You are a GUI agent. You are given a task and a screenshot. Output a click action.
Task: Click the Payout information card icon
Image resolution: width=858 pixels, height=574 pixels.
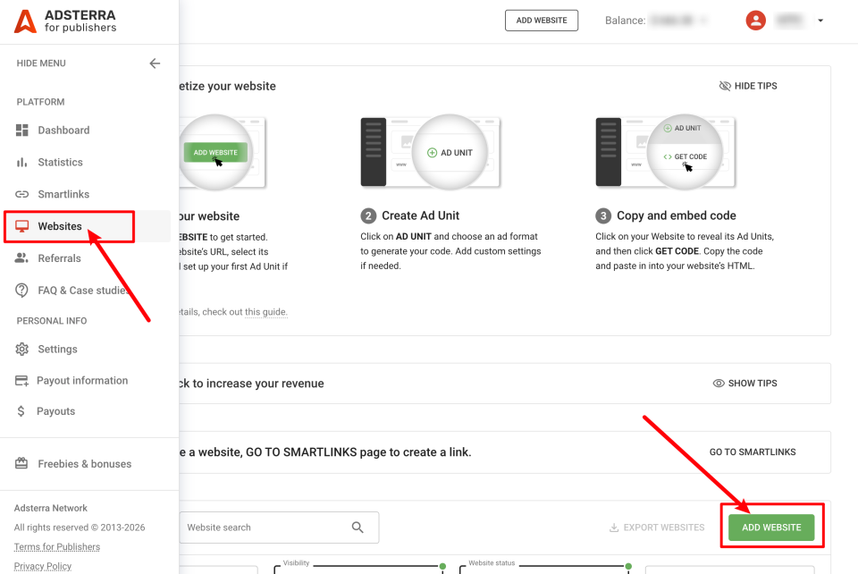21,381
